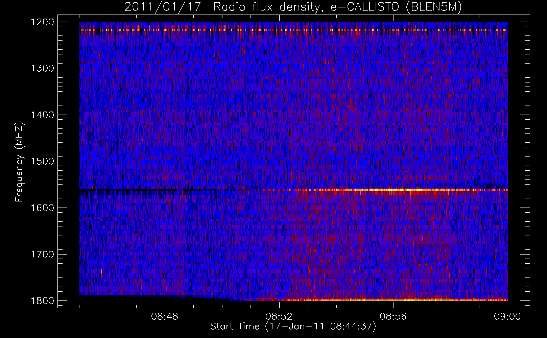The width and height of the screenshot is (547, 338).
Task: Select the 'Frequency (MHZ)' axis label
Action: (x=19, y=162)
